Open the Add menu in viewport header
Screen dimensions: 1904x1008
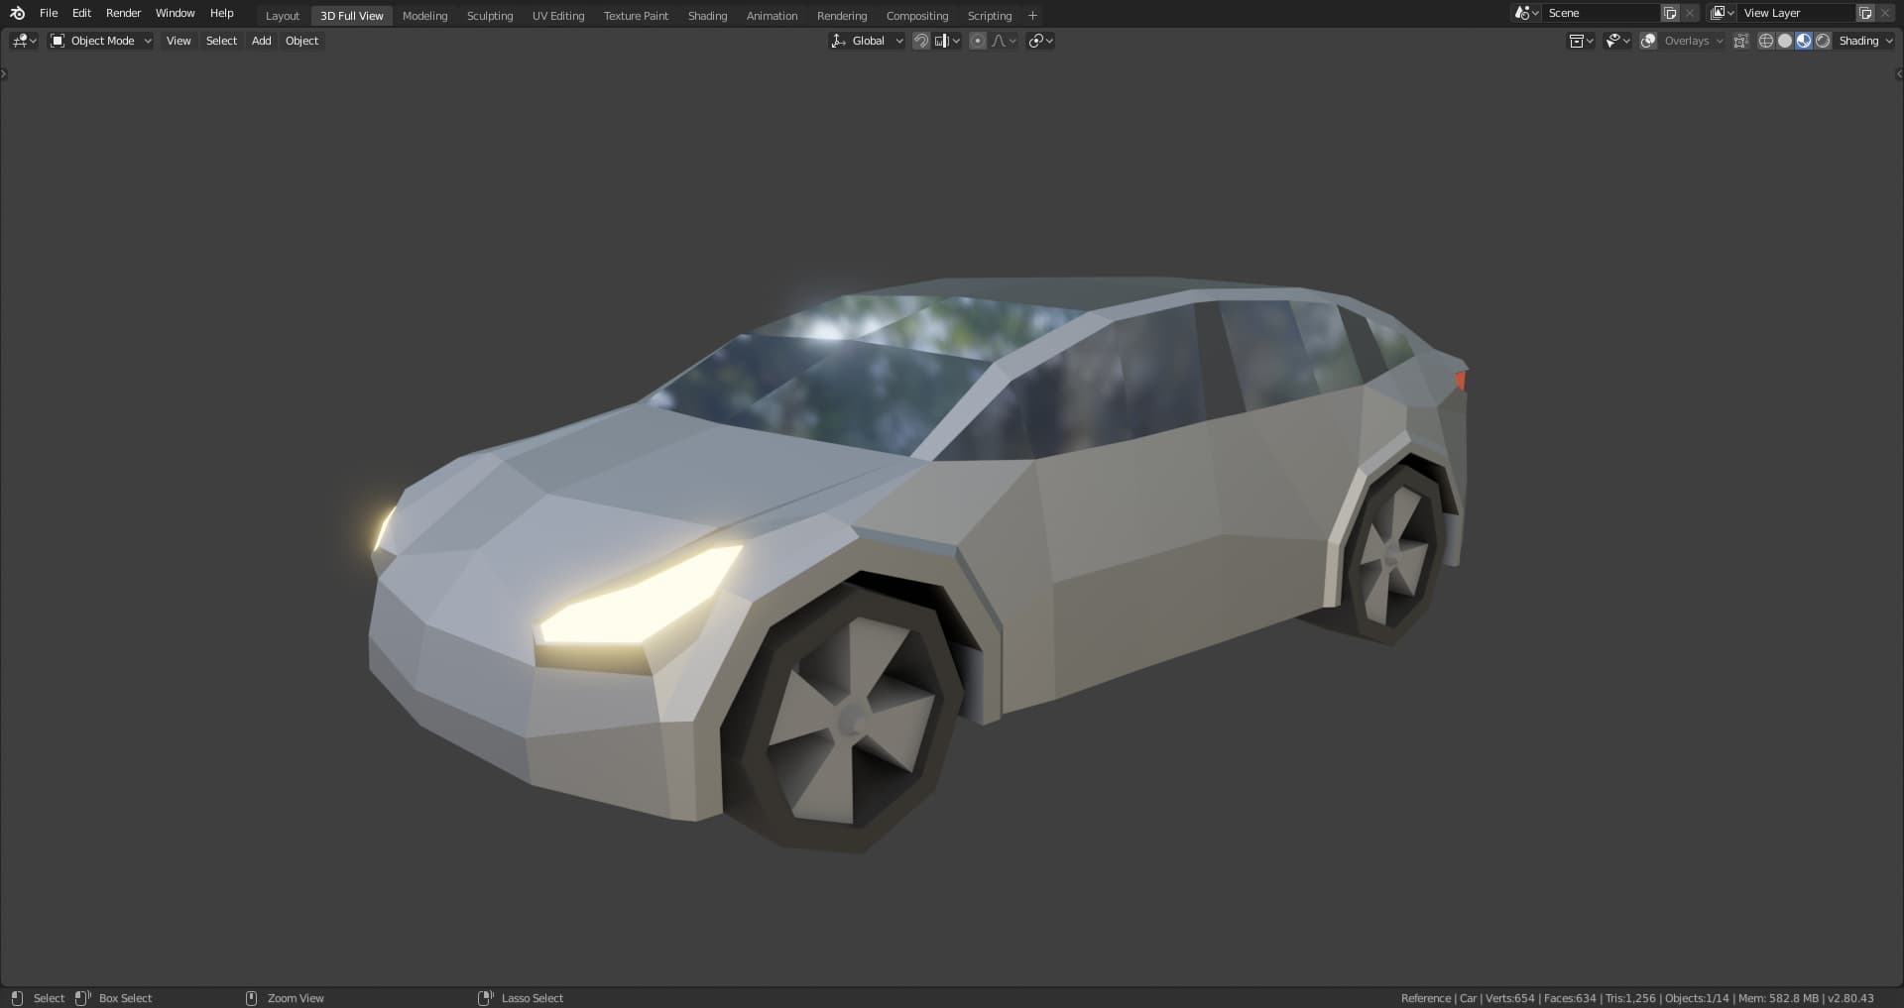point(262,41)
